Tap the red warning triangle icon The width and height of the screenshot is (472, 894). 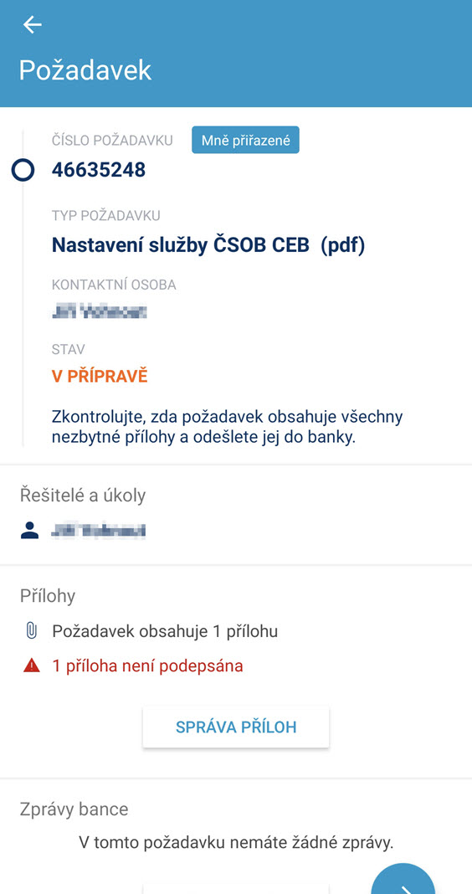[32, 665]
